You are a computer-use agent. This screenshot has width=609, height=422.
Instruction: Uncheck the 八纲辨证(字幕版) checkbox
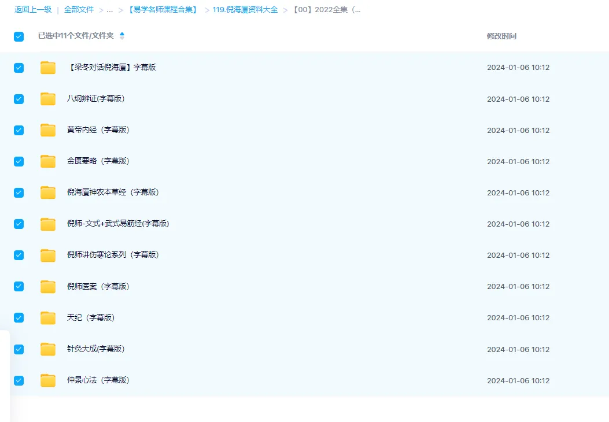(x=19, y=99)
